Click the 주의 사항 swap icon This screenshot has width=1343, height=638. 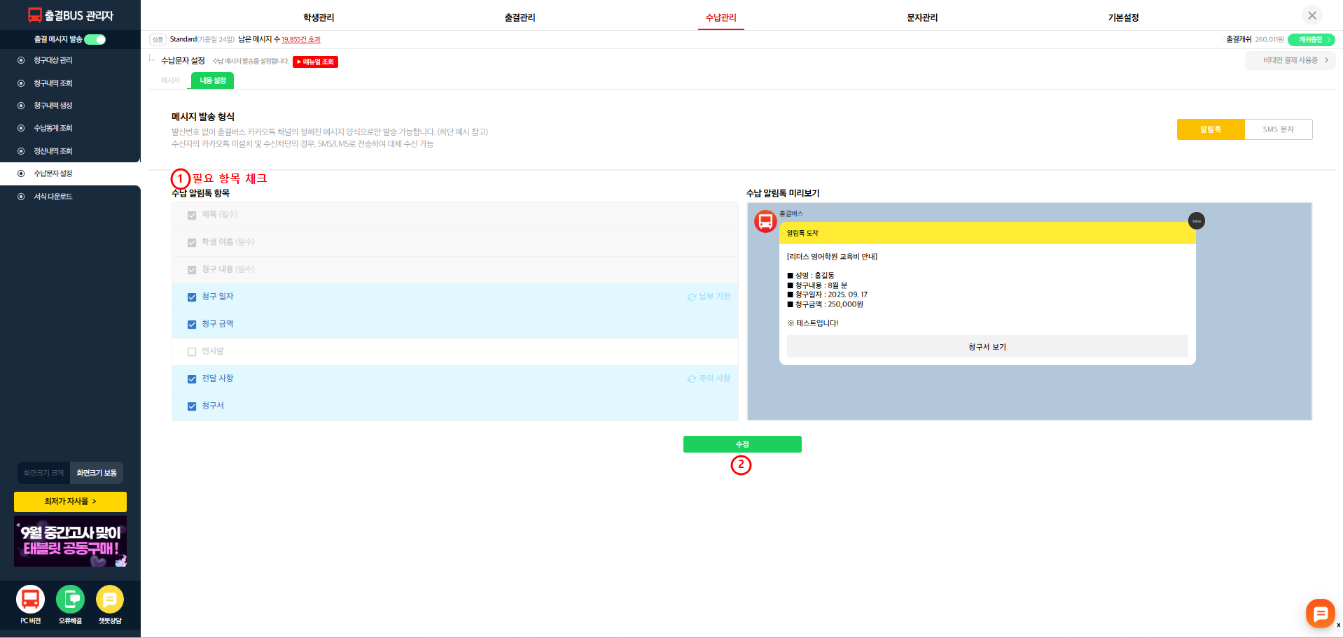[x=691, y=379]
